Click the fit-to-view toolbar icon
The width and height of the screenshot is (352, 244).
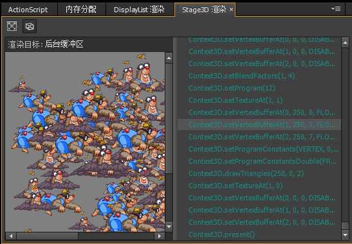pyautogui.click(x=12, y=26)
